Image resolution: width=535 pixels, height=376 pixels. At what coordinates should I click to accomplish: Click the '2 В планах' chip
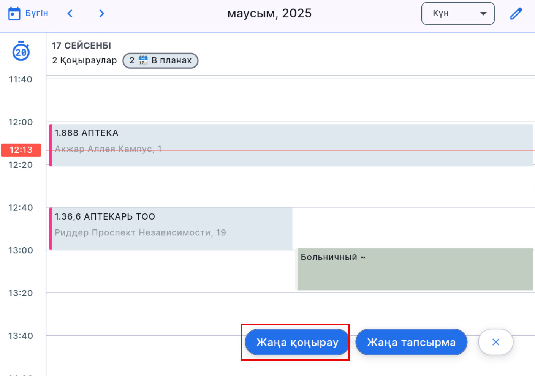coord(160,61)
